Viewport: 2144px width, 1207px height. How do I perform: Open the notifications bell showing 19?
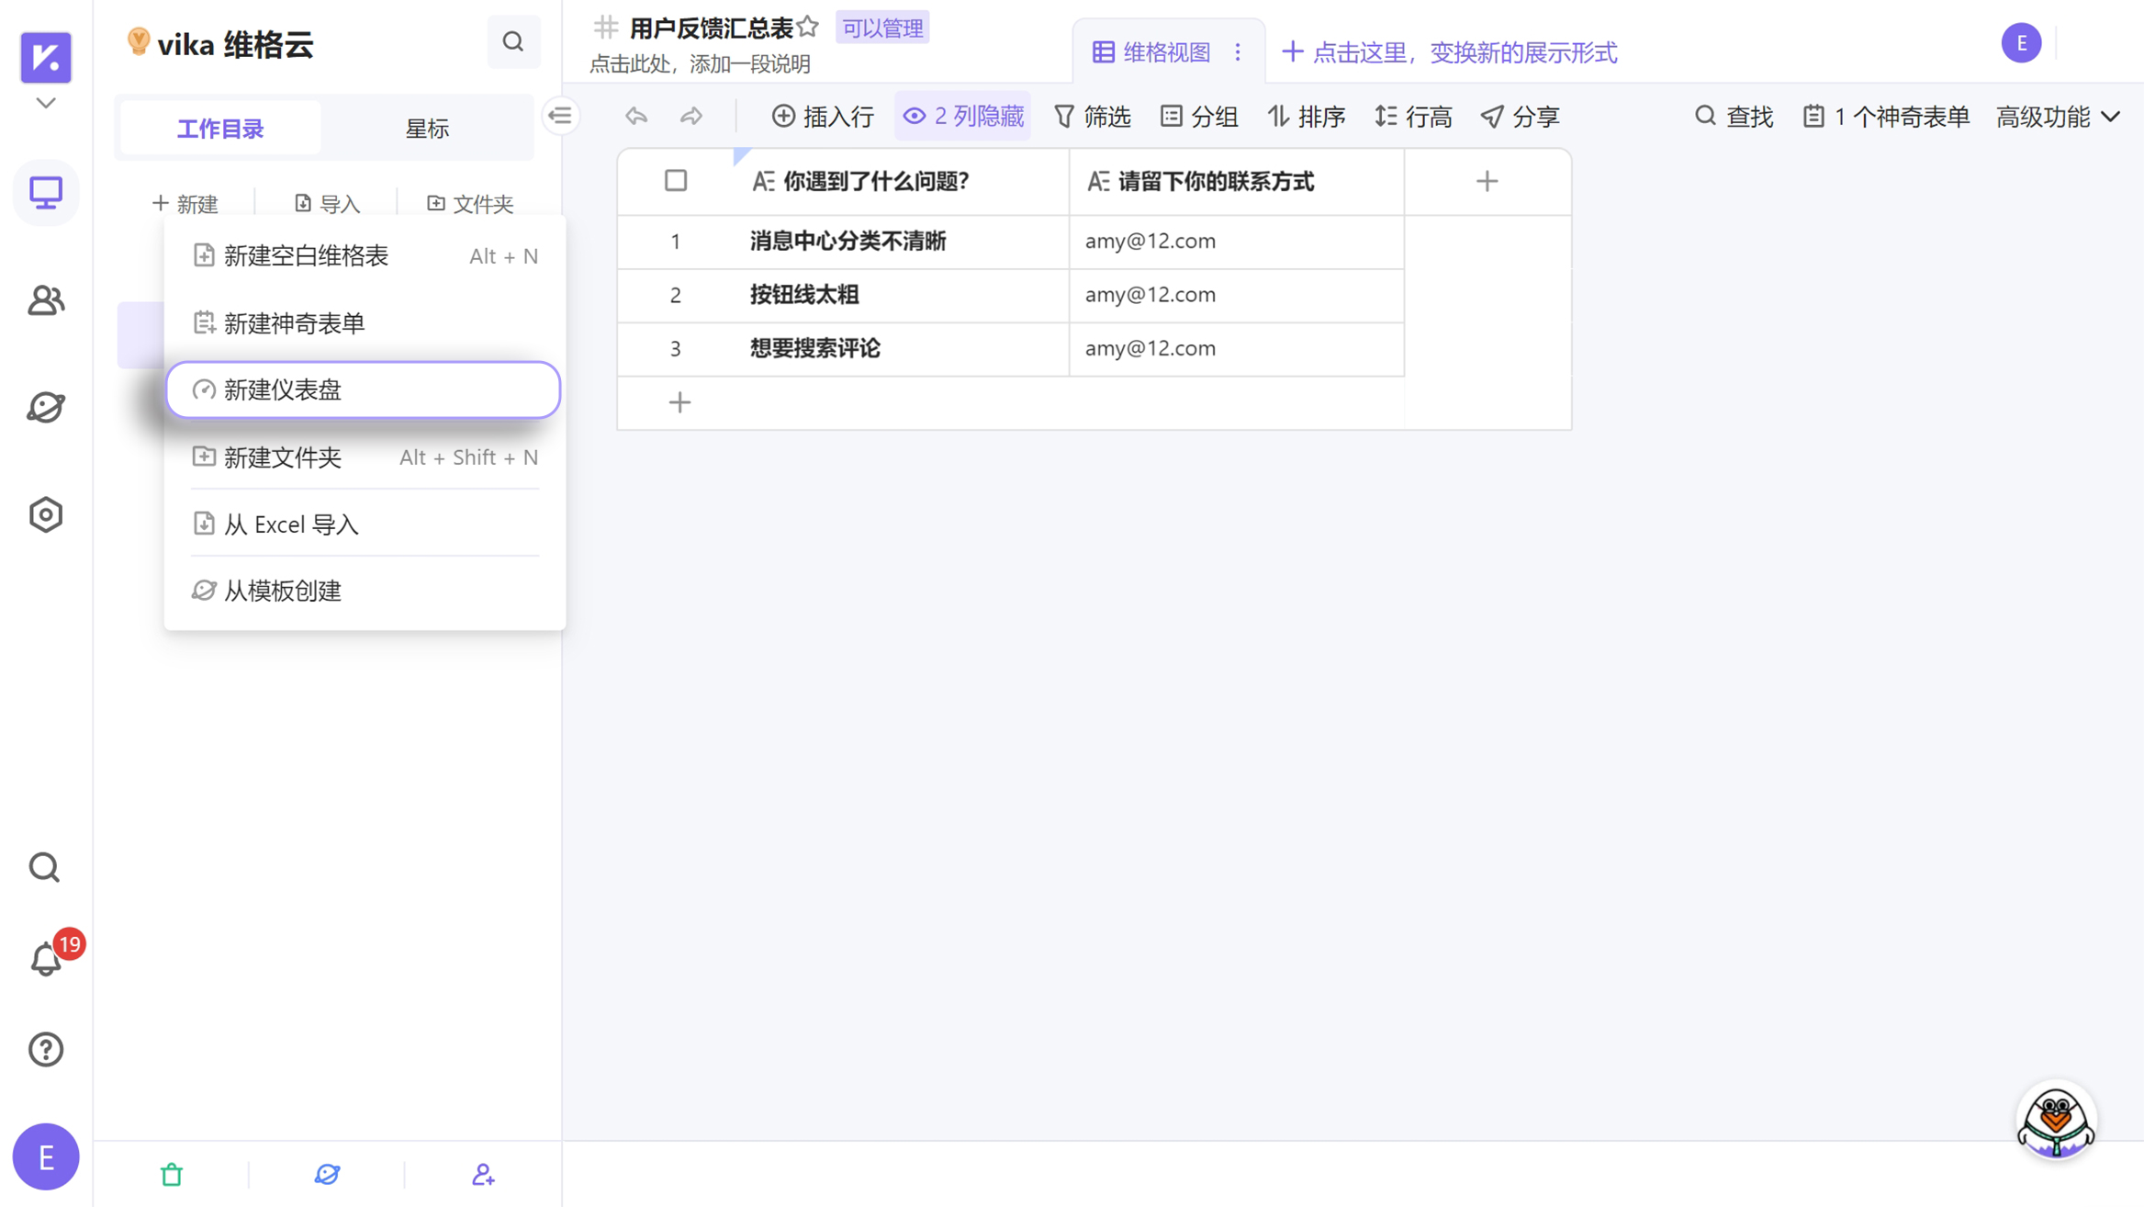click(x=46, y=958)
